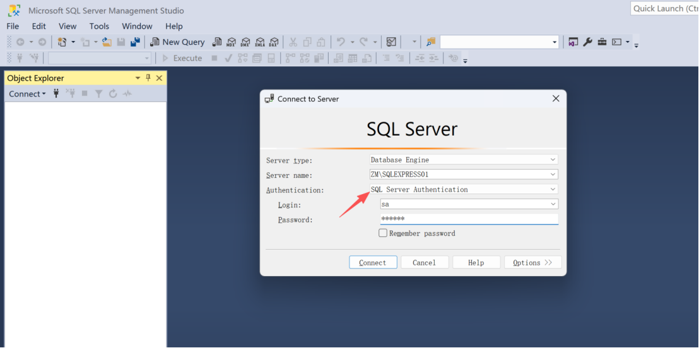Screen dimensions: 699x348
Task: Start an XMLA query
Action: click(x=260, y=42)
